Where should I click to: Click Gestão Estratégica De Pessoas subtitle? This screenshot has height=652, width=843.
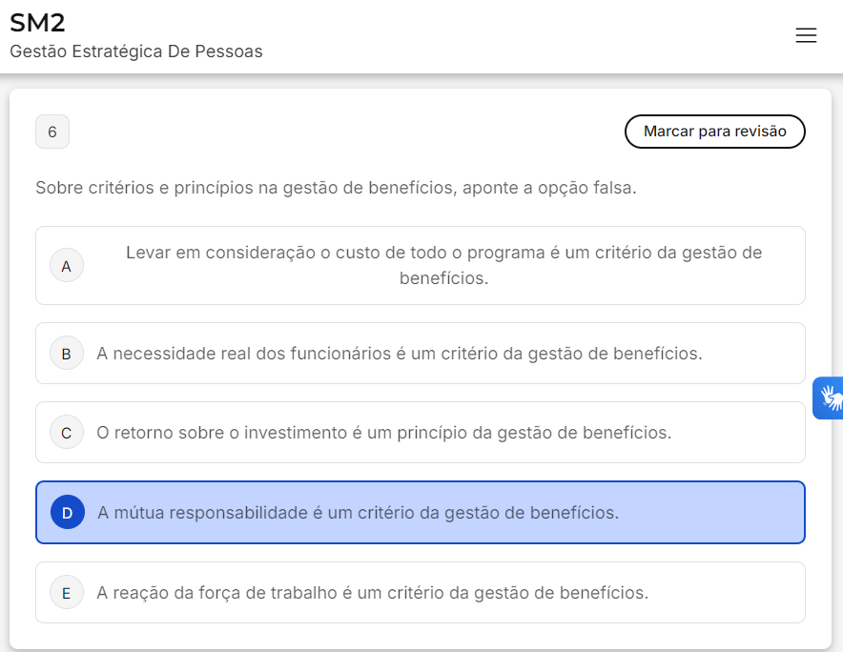(x=136, y=51)
